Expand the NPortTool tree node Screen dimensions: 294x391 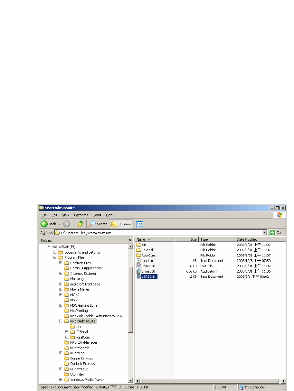point(61,353)
